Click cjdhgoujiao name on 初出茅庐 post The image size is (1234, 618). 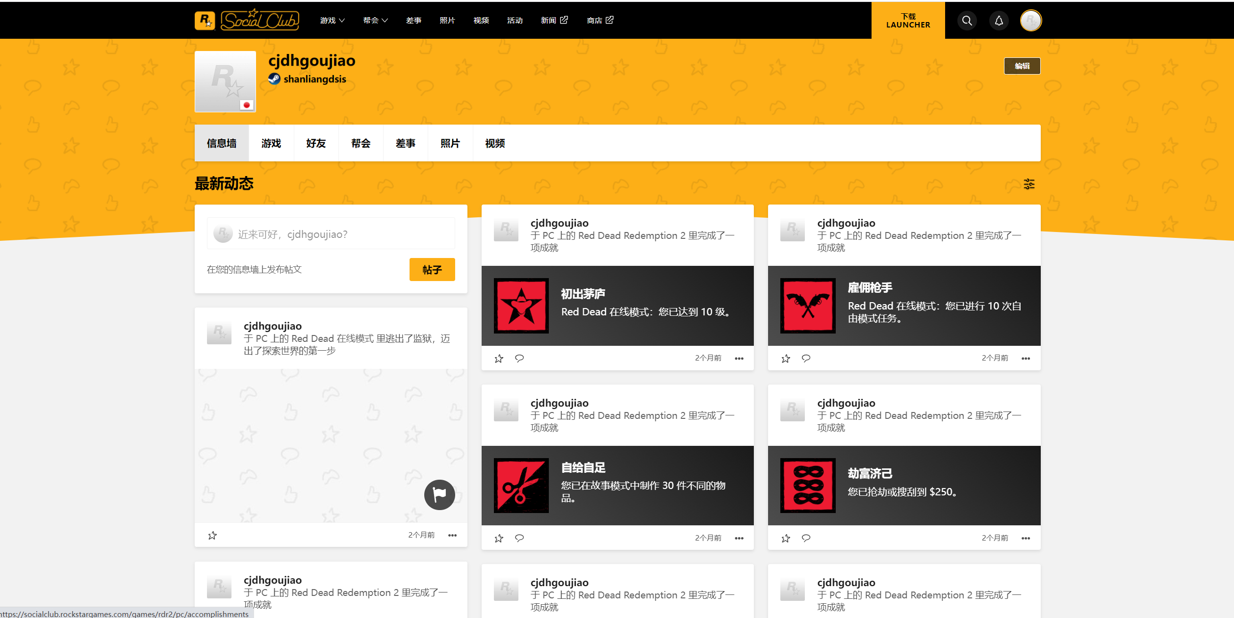[560, 223]
